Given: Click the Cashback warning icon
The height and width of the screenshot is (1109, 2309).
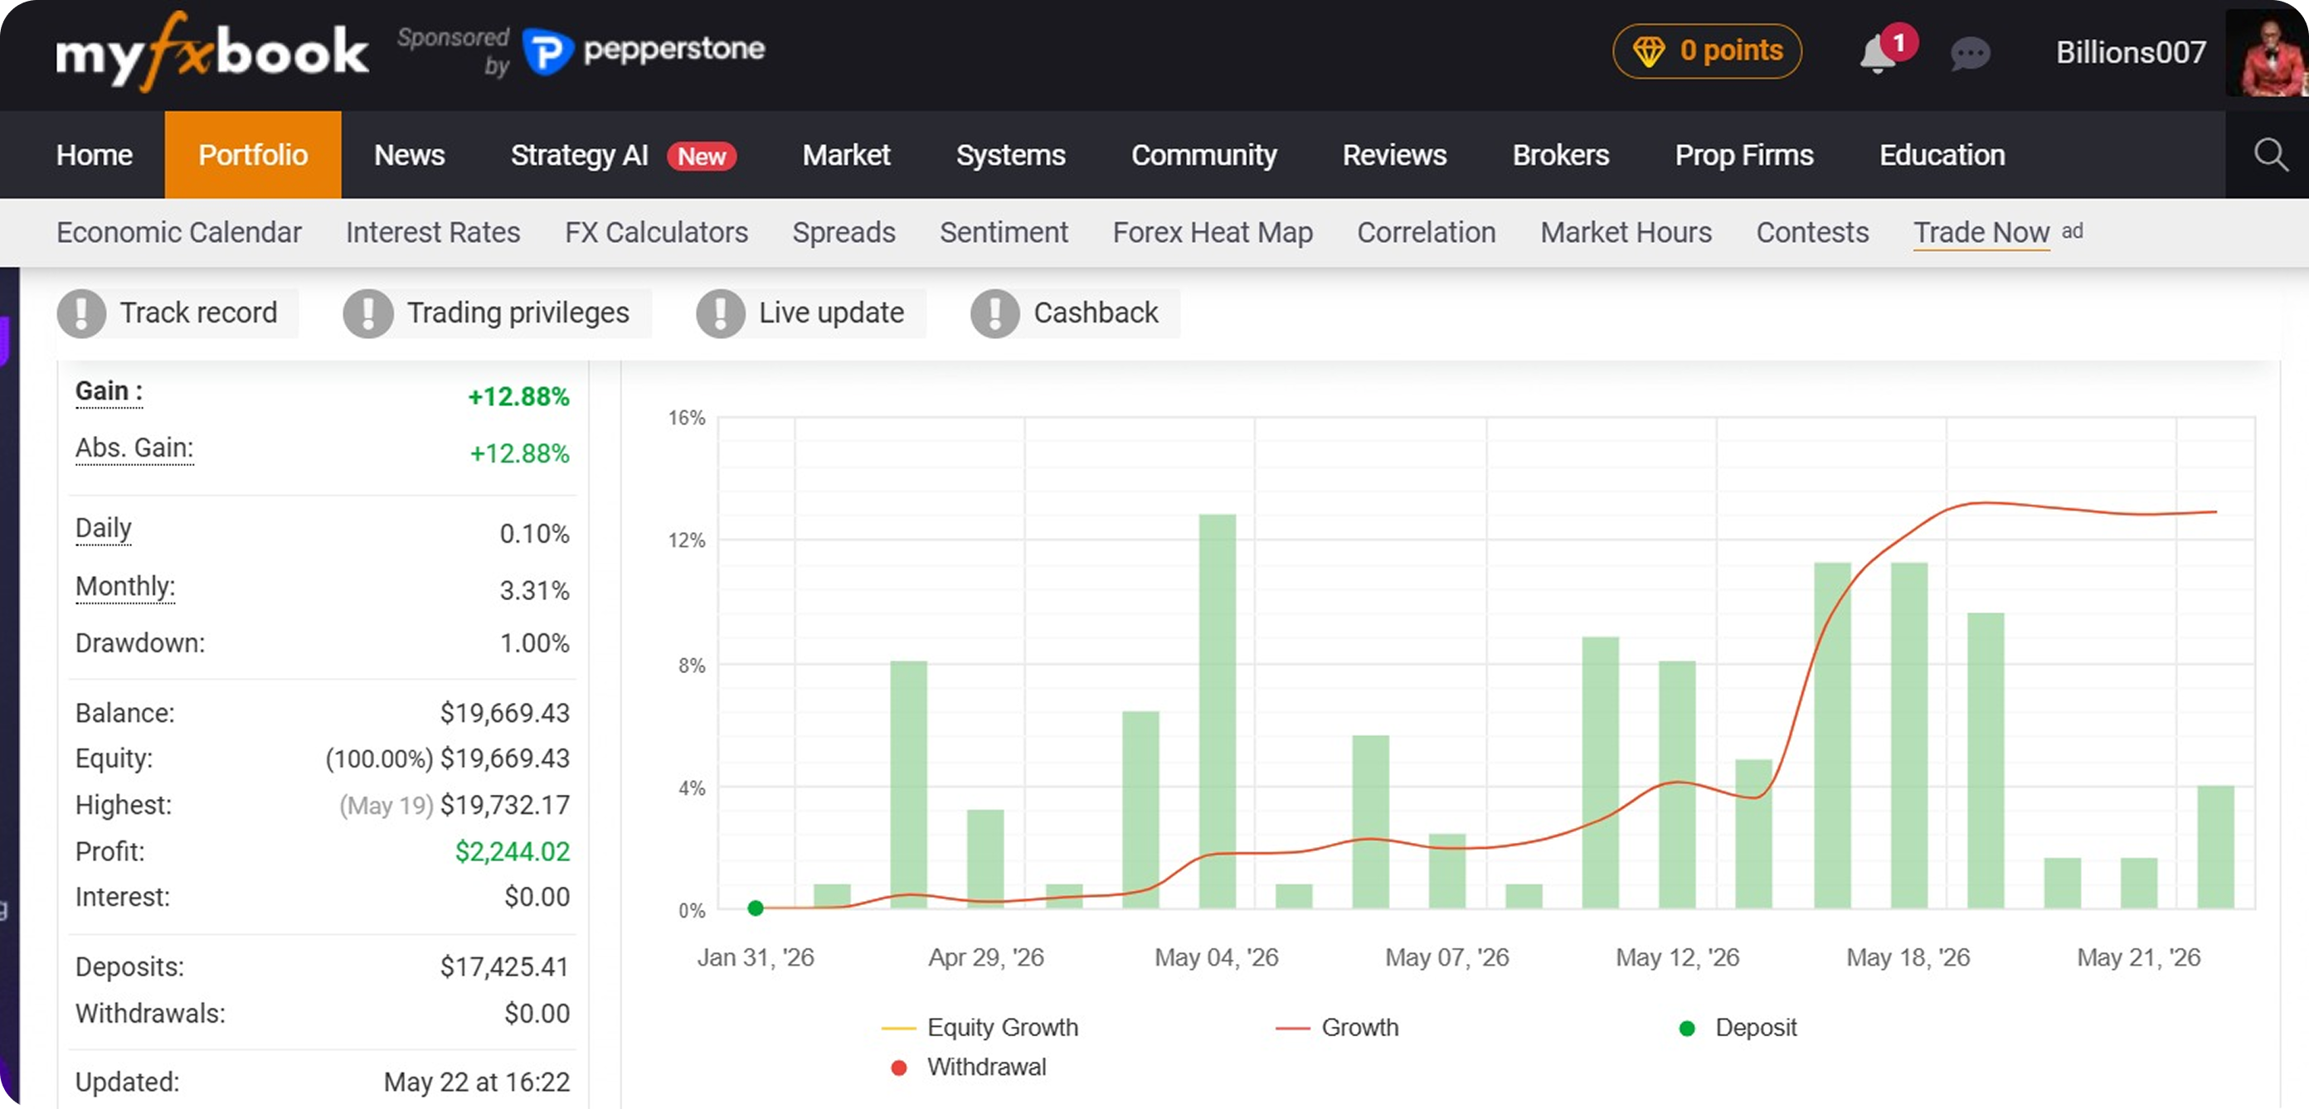Looking at the screenshot, I should click(x=994, y=312).
